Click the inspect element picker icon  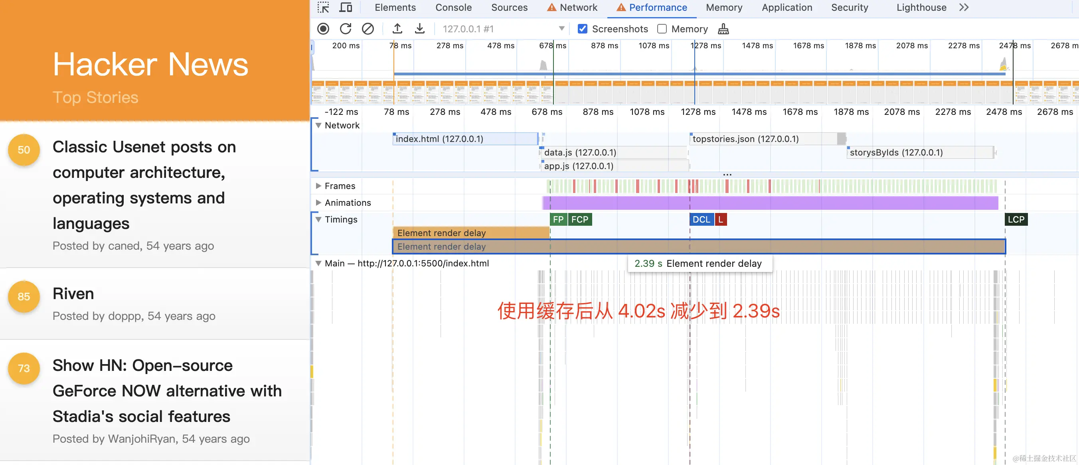(323, 8)
